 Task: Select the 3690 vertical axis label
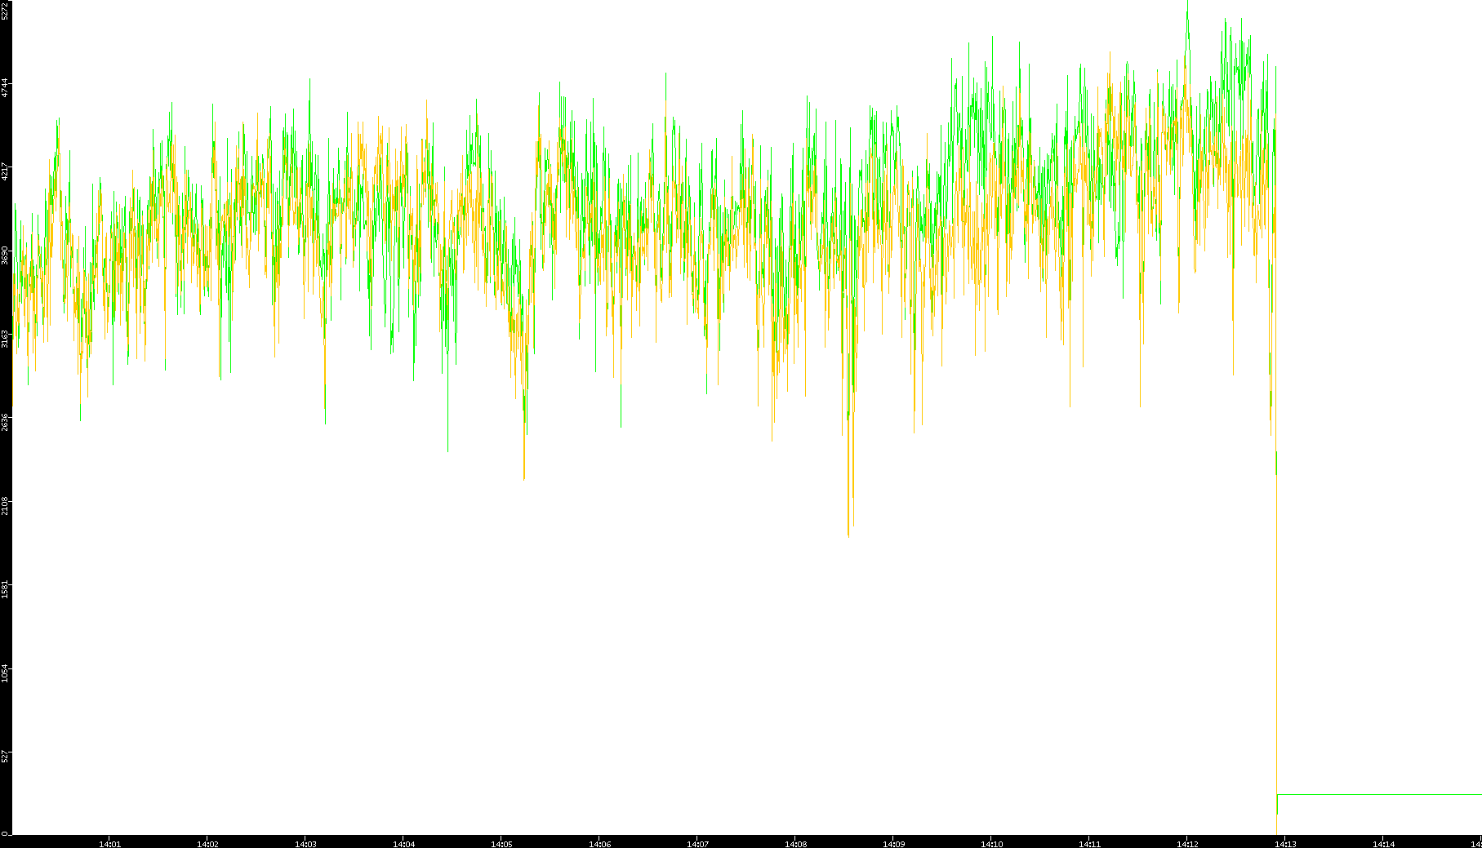tap(5, 255)
